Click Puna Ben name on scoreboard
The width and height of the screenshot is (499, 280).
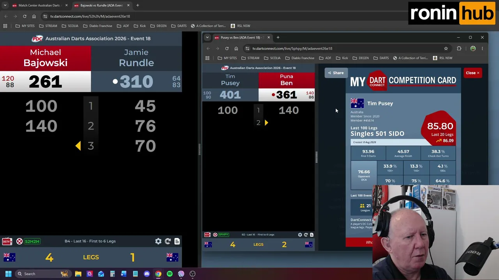[x=287, y=80]
